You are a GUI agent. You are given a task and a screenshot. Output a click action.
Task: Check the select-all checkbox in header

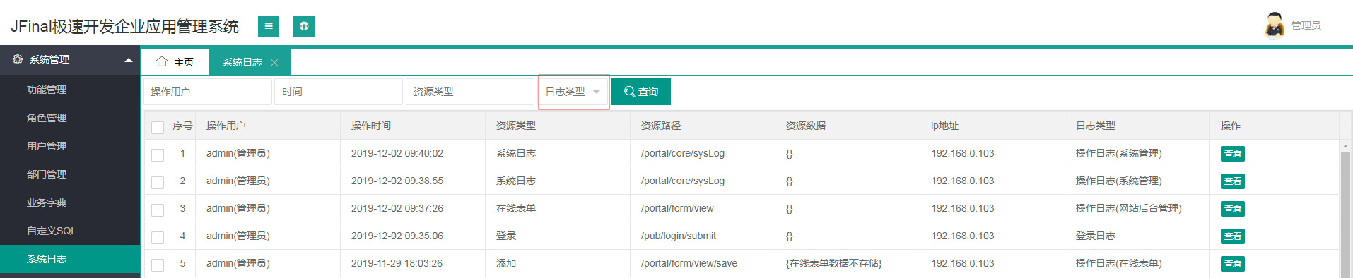point(158,127)
